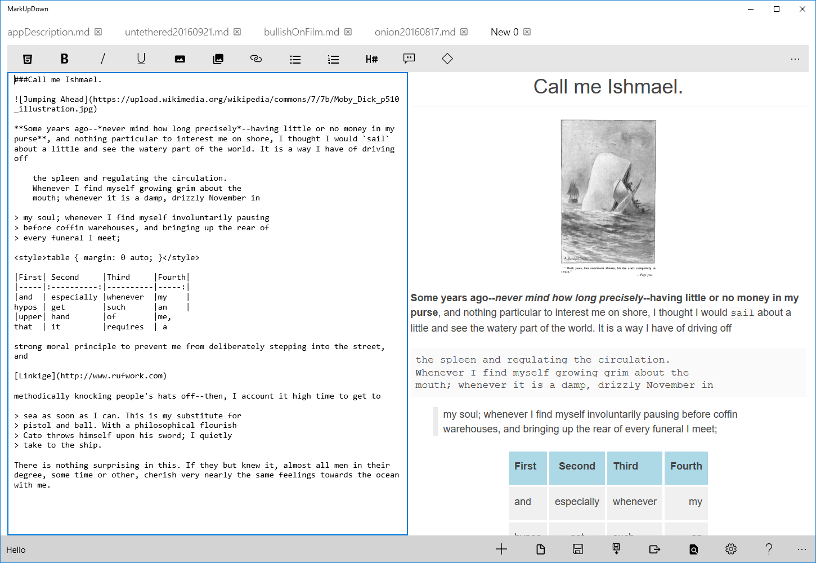Insert a comment with the speech bubble icon
This screenshot has height=563, width=816.
click(x=409, y=59)
